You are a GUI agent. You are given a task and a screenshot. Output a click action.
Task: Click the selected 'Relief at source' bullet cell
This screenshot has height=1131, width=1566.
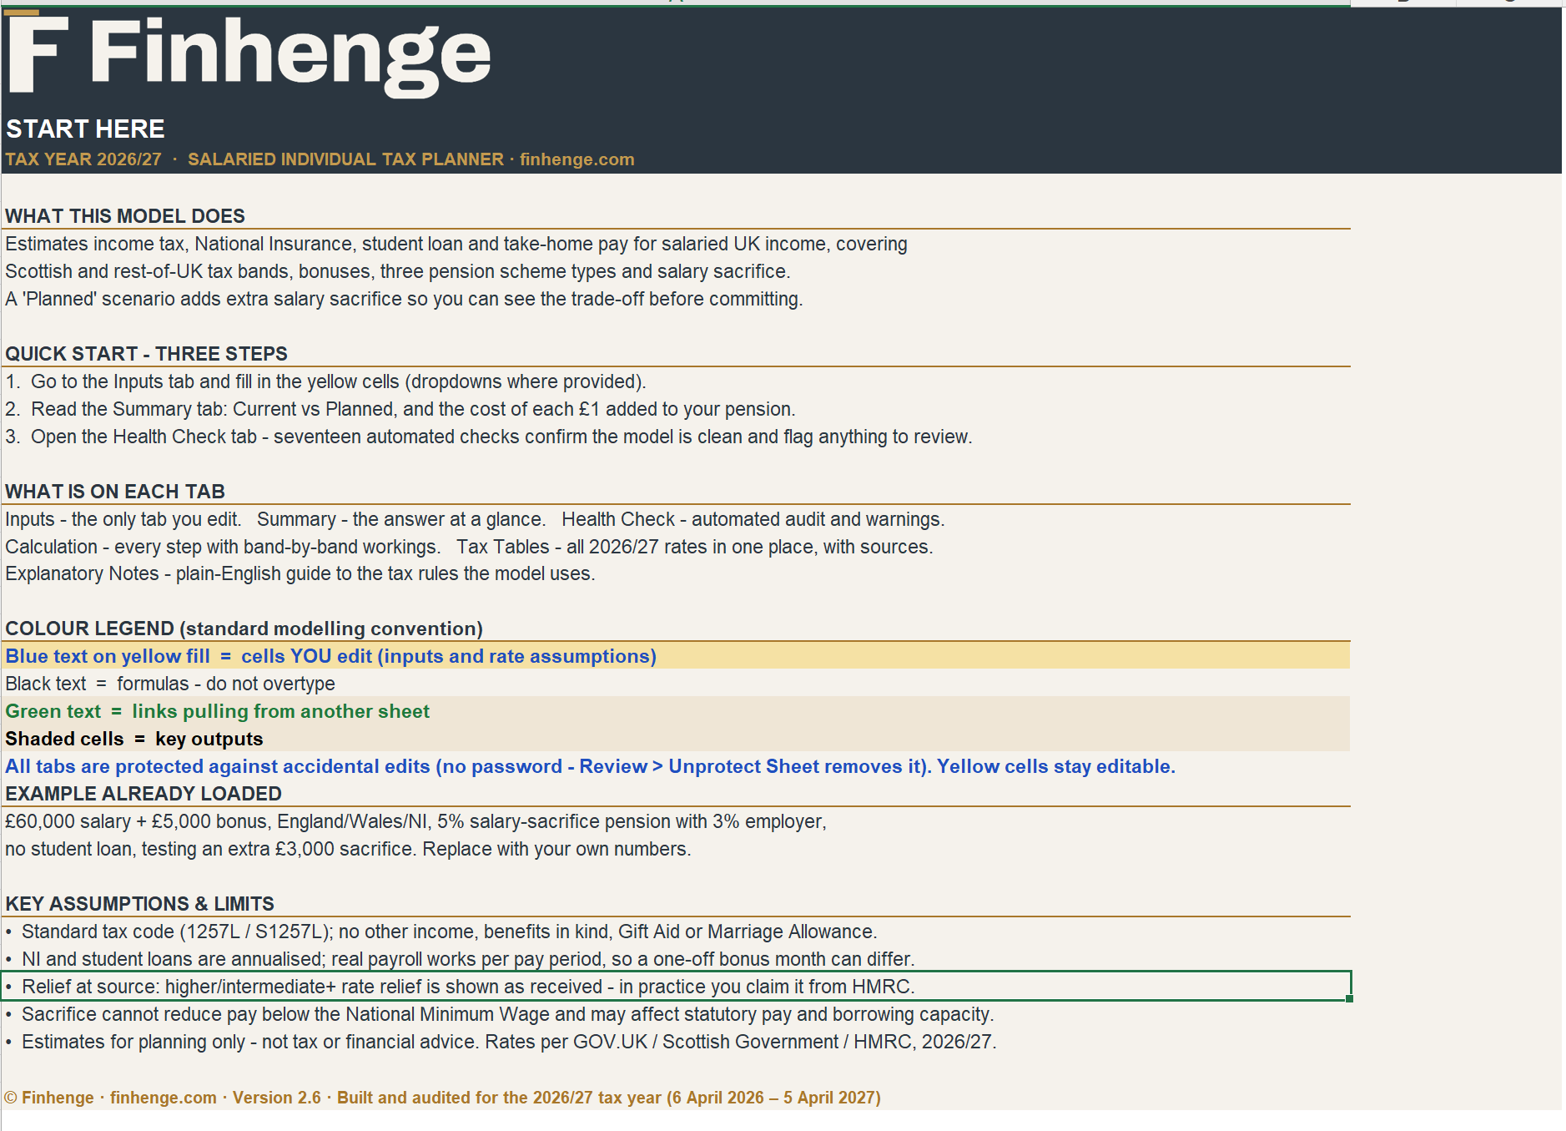(x=676, y=987)
